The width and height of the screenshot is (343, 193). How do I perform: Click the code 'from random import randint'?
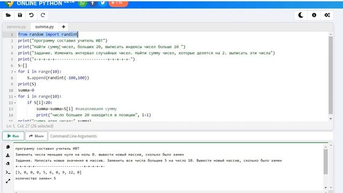tap(48, 34)
